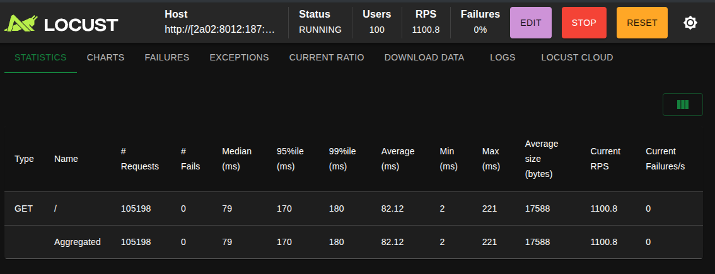Click 99%ile 180 in GET row
The height and width of the screenshot is (274, 715).
pyautogui.click(x=337, y=208)
